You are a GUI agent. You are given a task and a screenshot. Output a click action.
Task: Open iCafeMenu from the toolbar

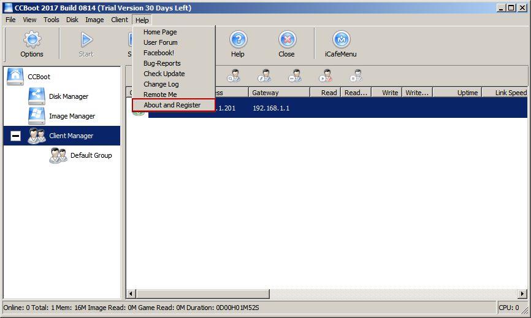pos(341,44)
